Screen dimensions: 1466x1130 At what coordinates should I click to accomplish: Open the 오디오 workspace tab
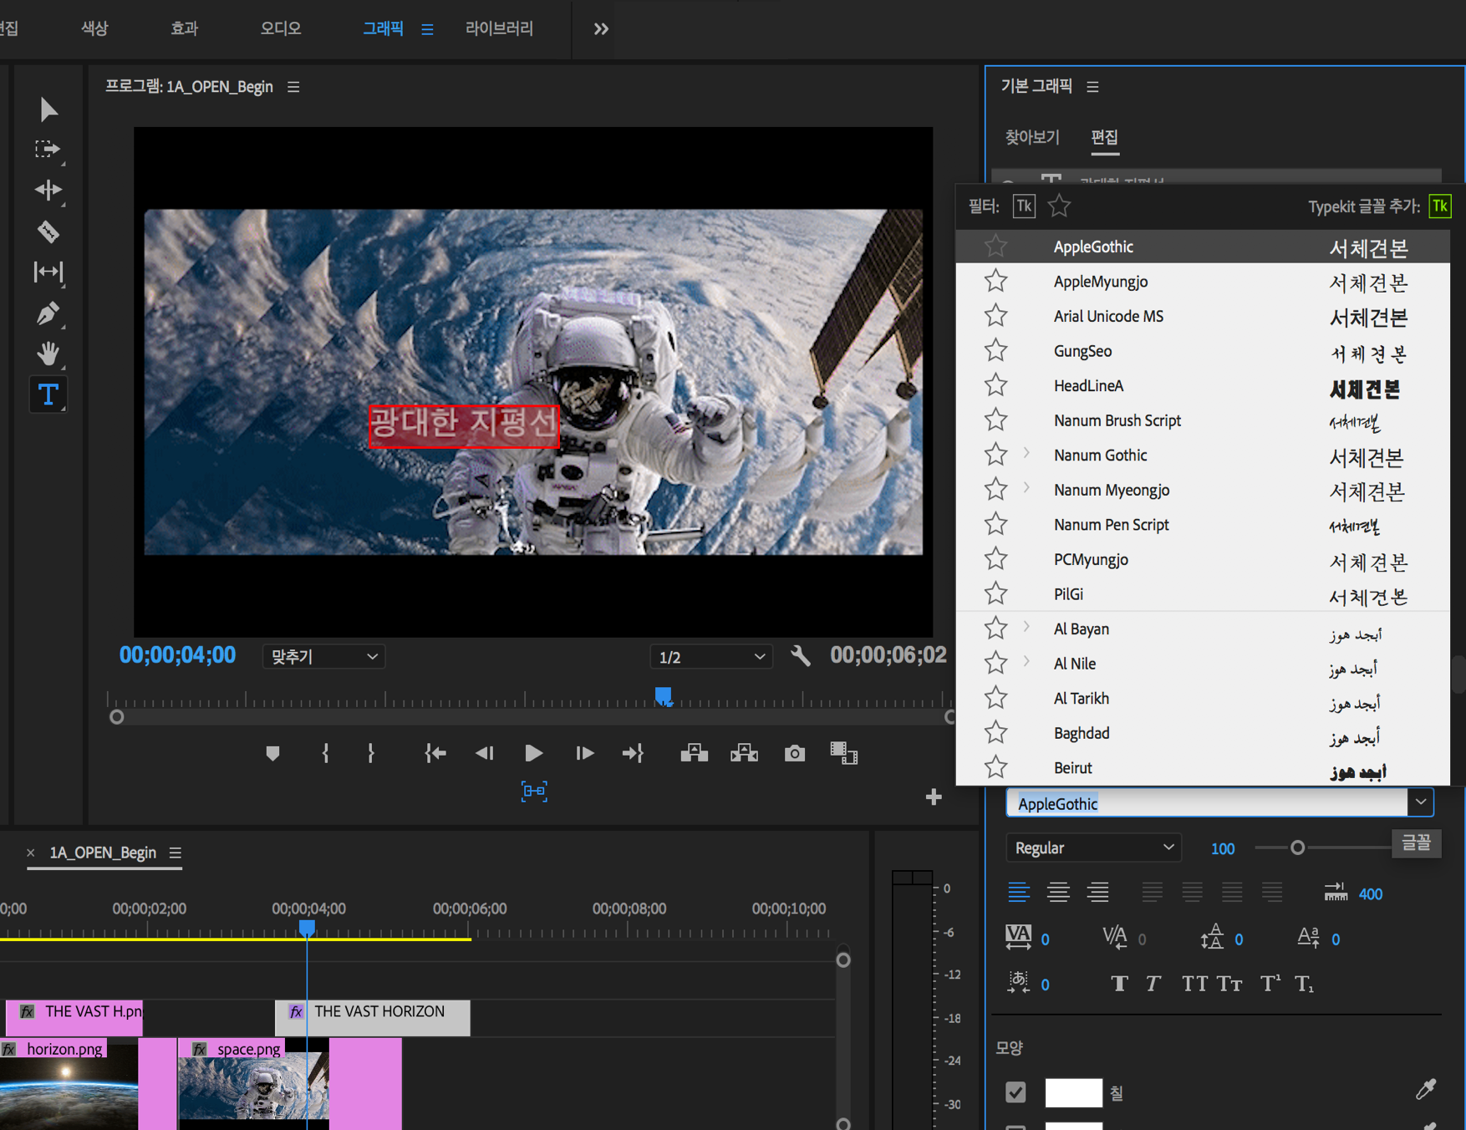[x=280, y=28]
